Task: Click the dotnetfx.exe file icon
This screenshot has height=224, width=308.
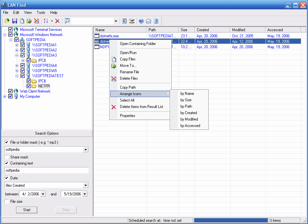Action: (97, 36)
